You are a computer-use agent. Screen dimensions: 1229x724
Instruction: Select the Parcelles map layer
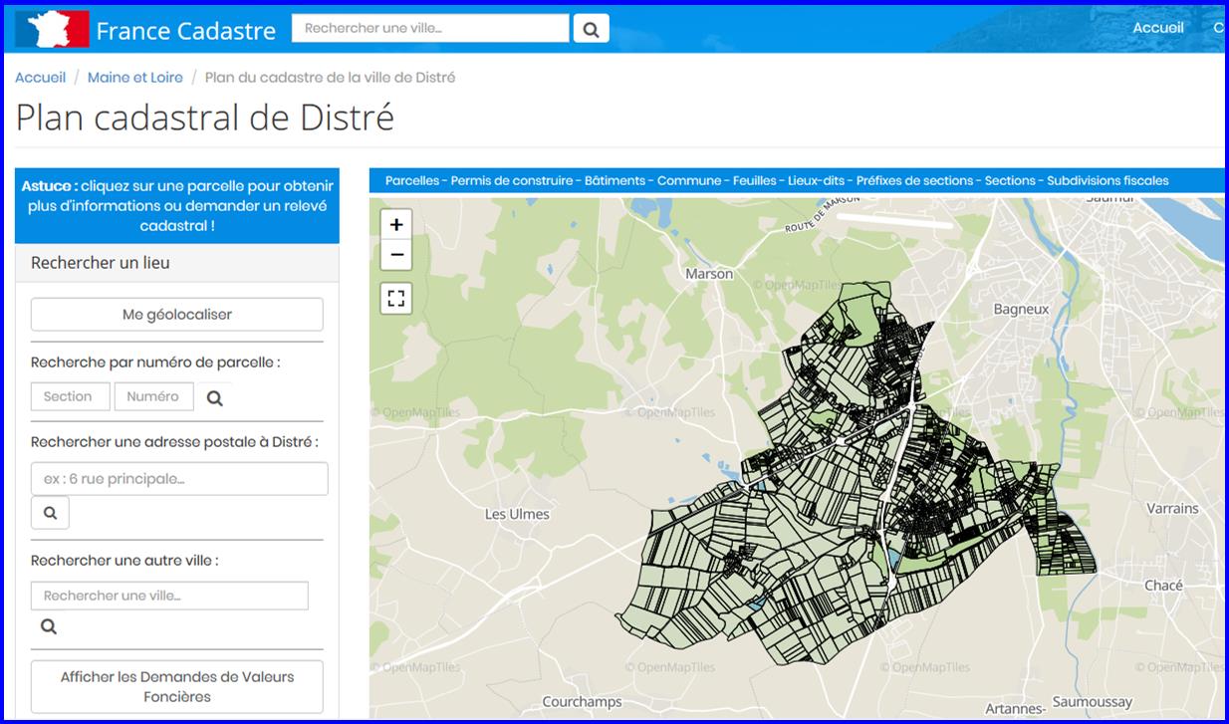412,181
